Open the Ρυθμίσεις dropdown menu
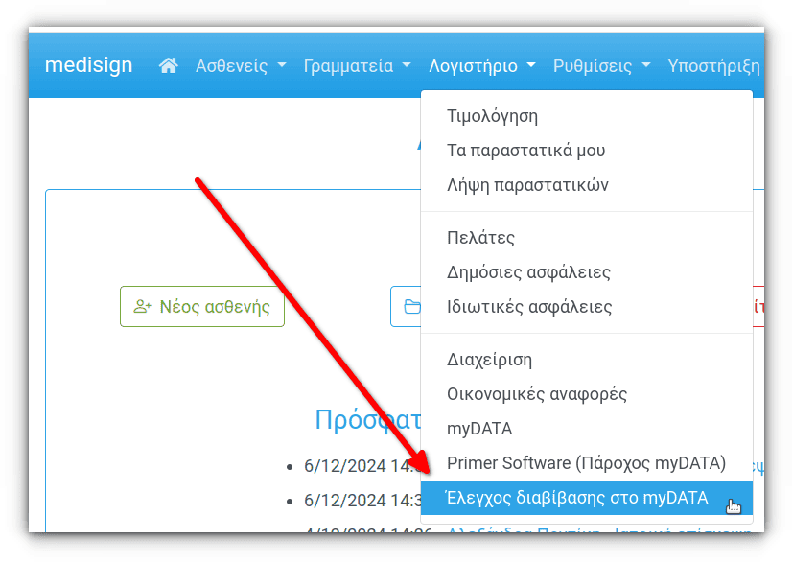This screenshot has width=793, height=563. click(601, 66)
